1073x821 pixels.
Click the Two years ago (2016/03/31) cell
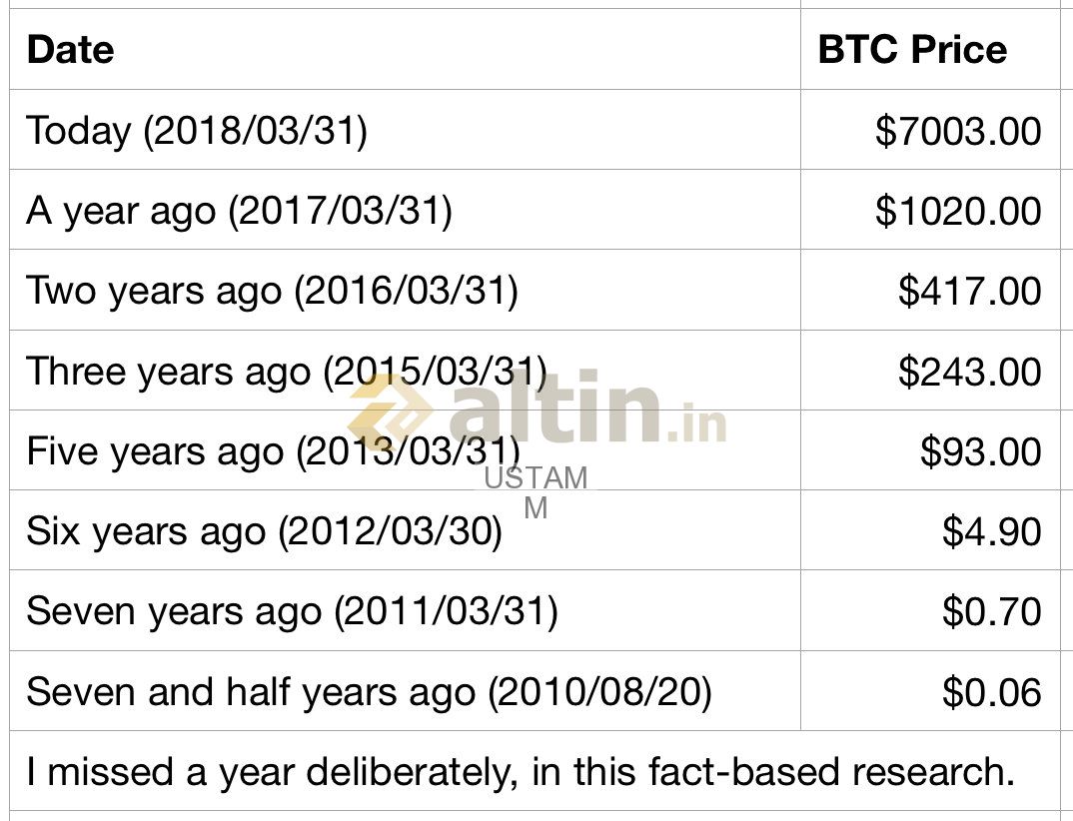(405, 290)
